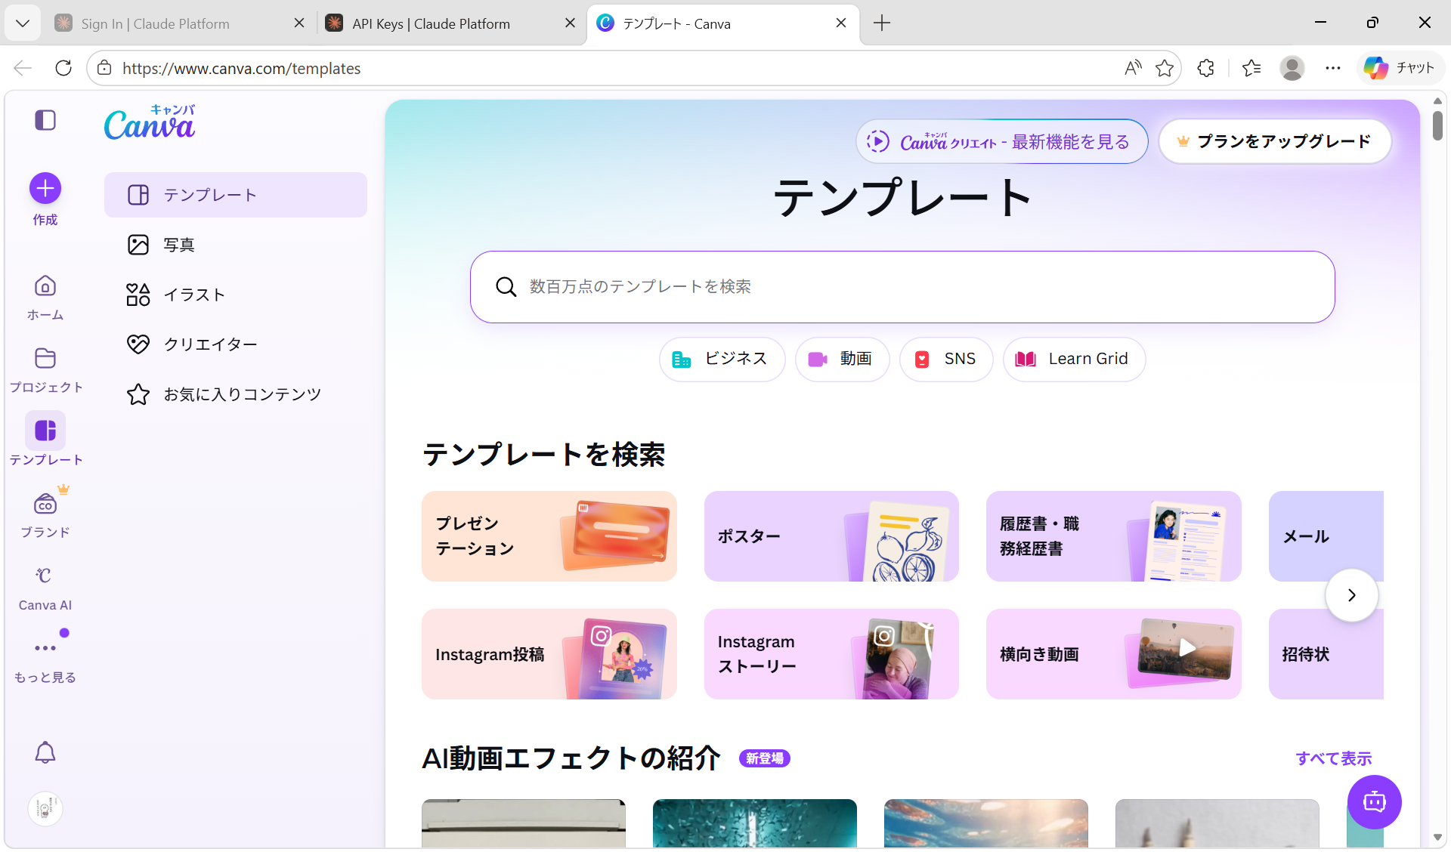Open プレゼンテーション template category
Image resolution: width=1451 pixels, height=852 pixels.
tap(549, 536)
